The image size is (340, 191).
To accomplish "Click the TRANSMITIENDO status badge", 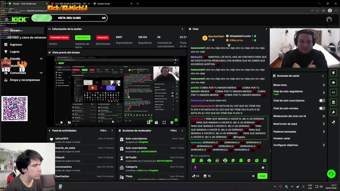I will coord(59,37).
